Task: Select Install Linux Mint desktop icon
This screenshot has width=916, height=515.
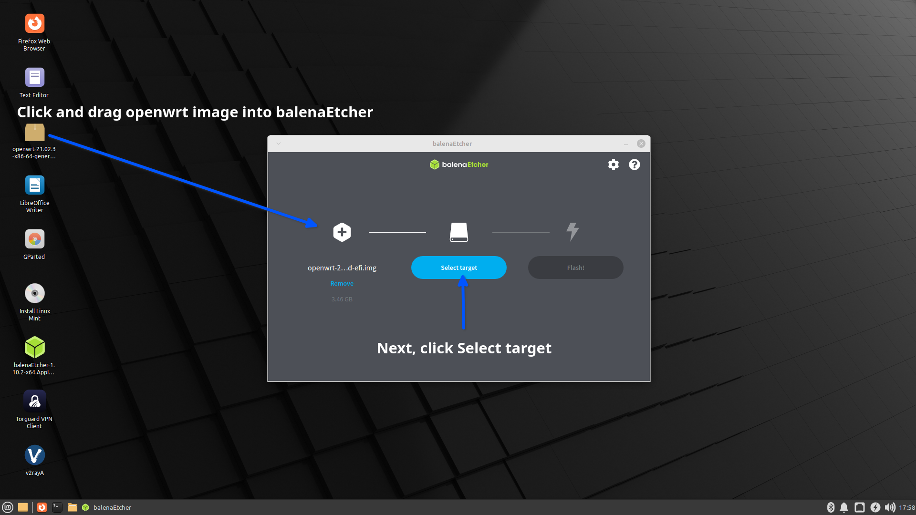Action: click(x=34, y=302)
